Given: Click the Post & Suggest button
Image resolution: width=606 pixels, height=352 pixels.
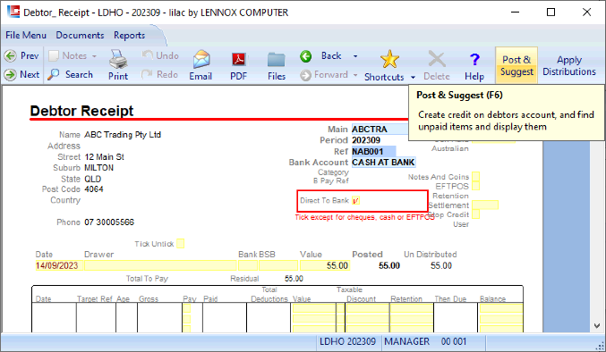Looking at the screenshot, I should pos(516,65).
